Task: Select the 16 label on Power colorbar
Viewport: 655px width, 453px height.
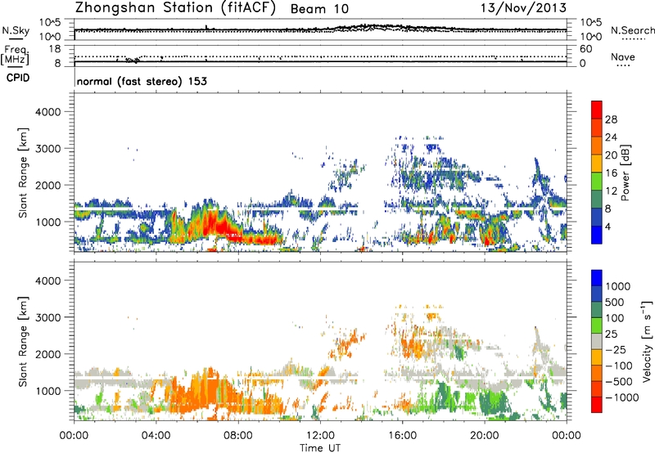Action: point(611,173)
